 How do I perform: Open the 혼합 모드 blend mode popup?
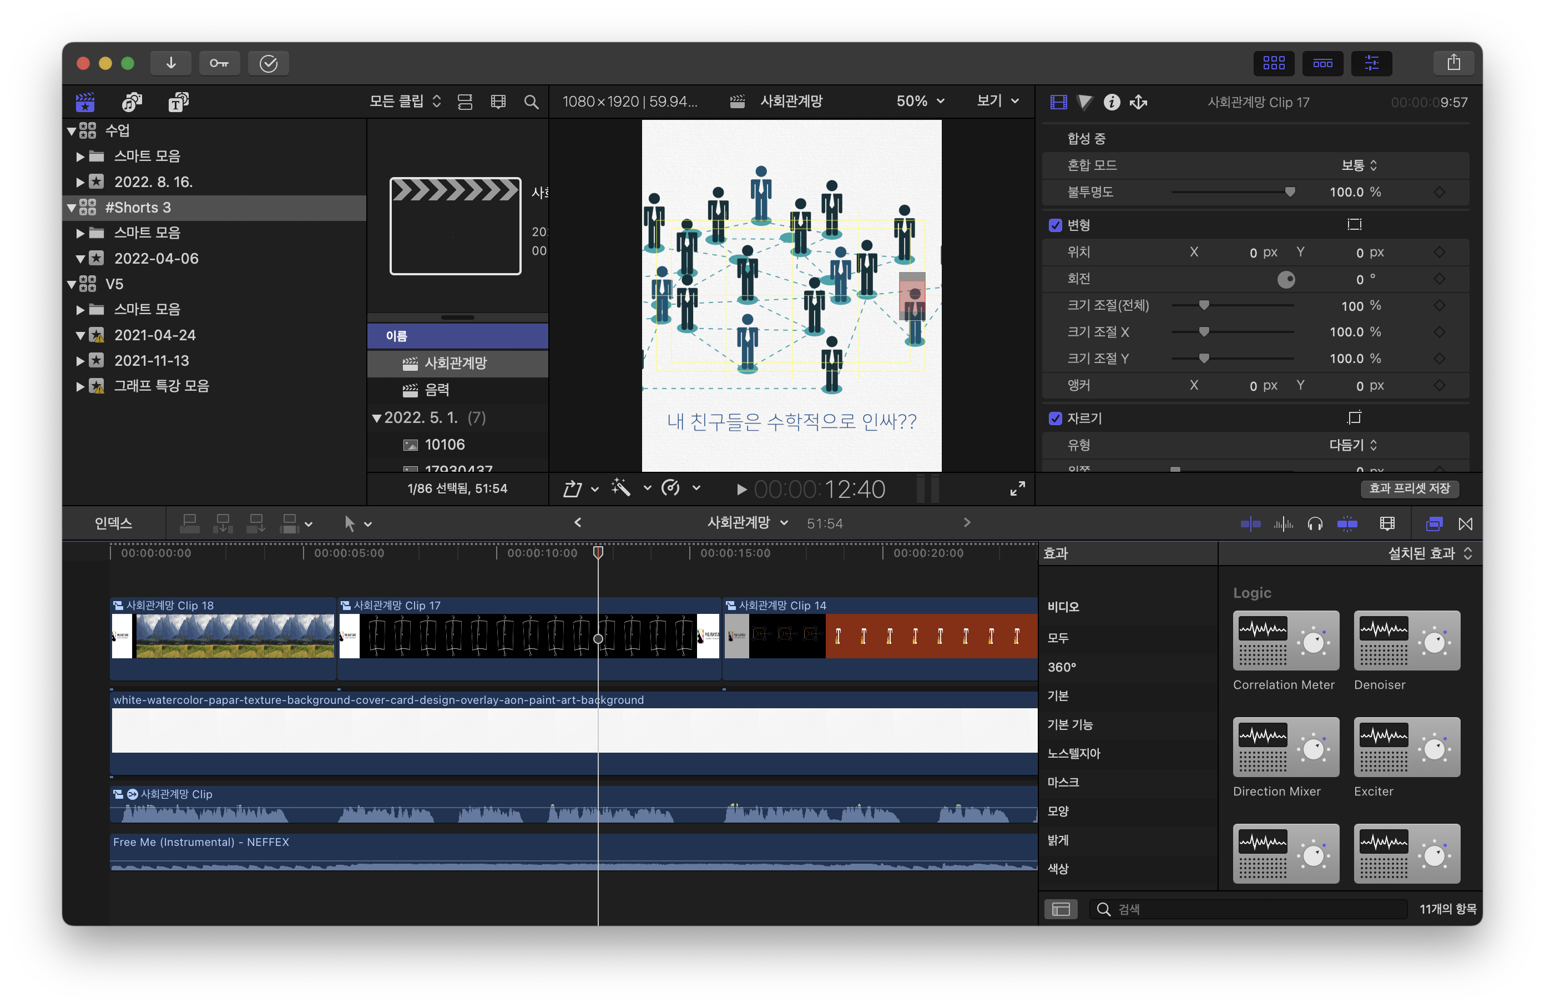[1359, 165]
